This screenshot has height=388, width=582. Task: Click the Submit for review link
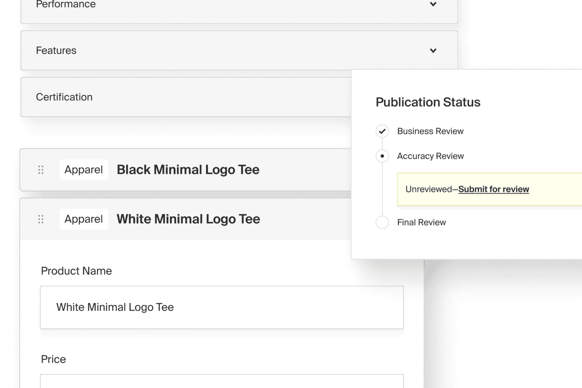pos(494,189)
